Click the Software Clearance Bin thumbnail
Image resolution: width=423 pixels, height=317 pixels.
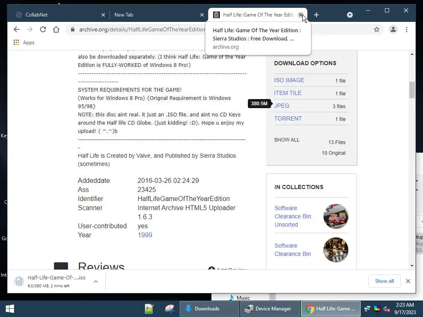pos(335,250)
